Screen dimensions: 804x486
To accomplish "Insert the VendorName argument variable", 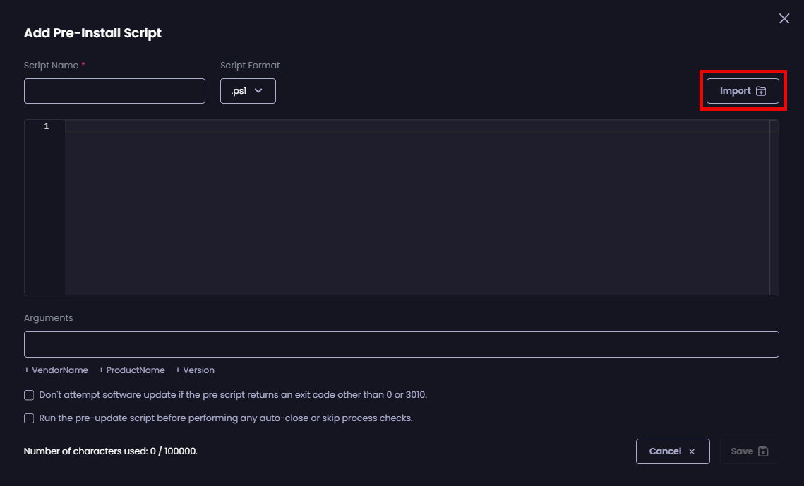I will point(56,370).
